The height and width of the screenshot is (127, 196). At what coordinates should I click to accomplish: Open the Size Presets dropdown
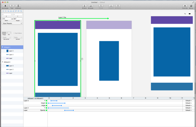pos(12,23)
